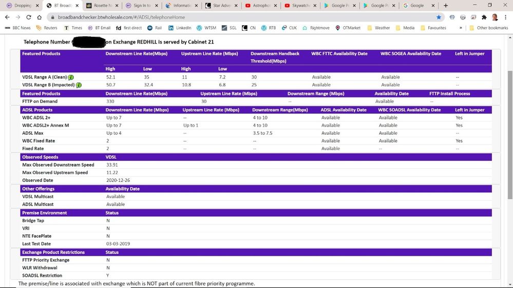This screenshot has width=513, height=288.
Task: Open the Other bookmarks folder
Action: (485, 28)
